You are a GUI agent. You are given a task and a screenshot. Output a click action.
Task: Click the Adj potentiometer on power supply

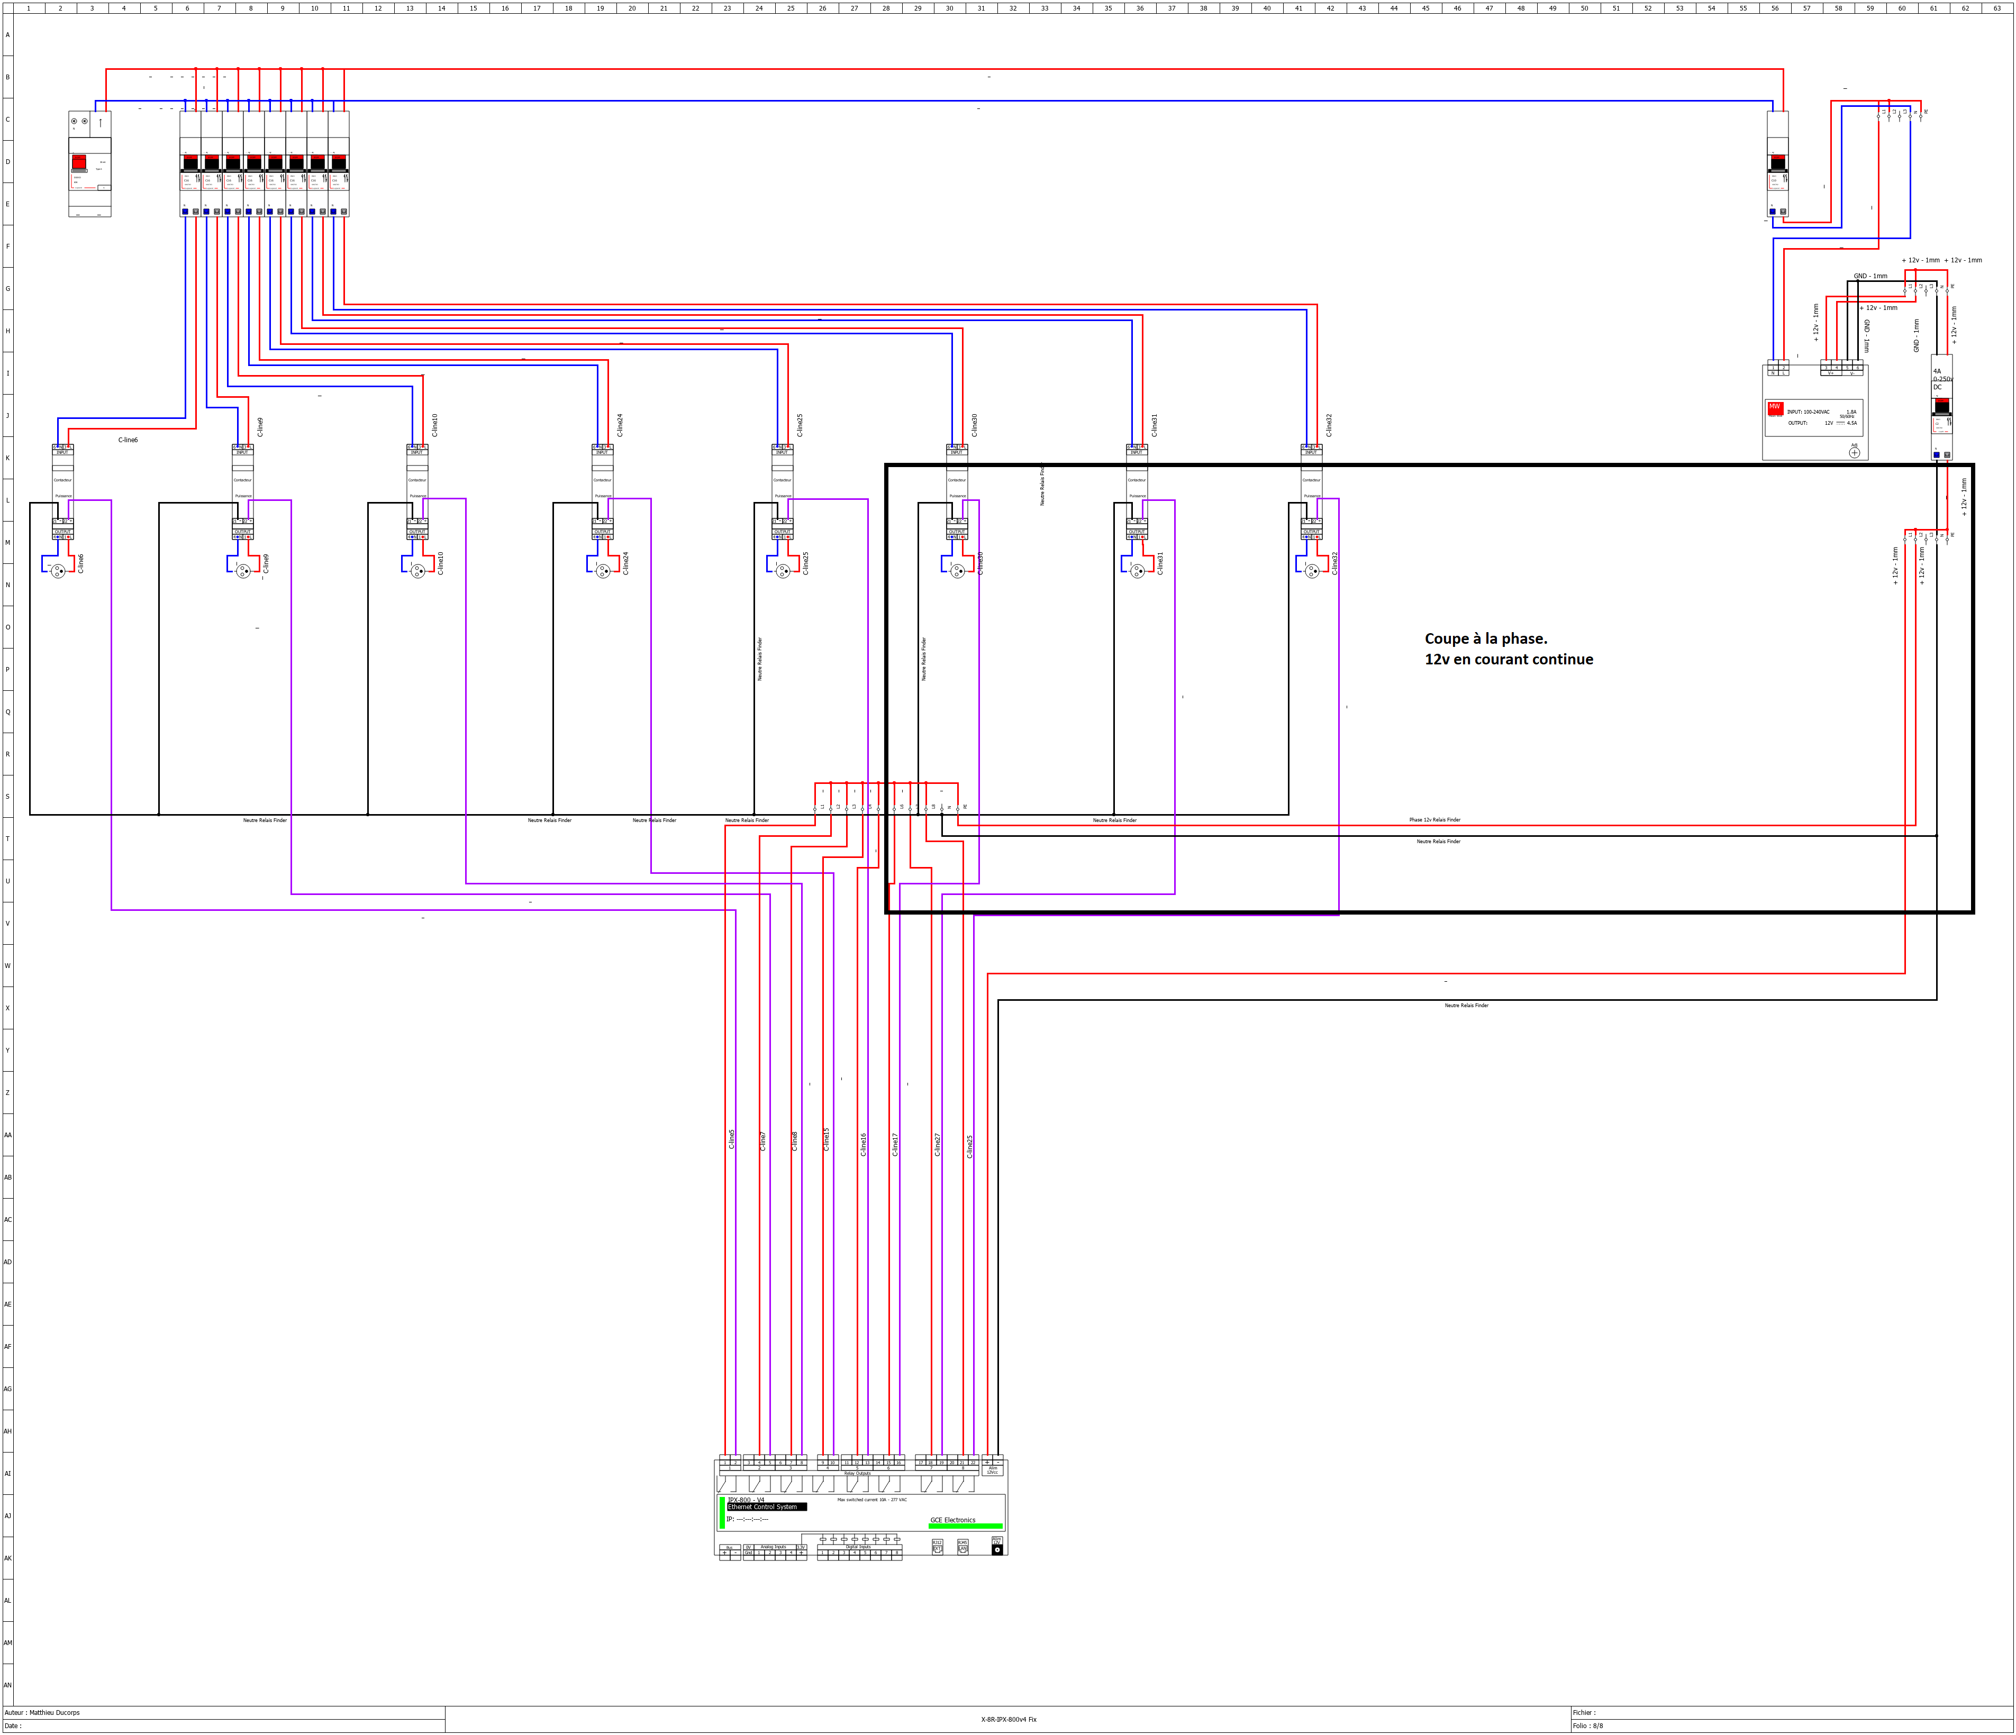click(1854, 452)
